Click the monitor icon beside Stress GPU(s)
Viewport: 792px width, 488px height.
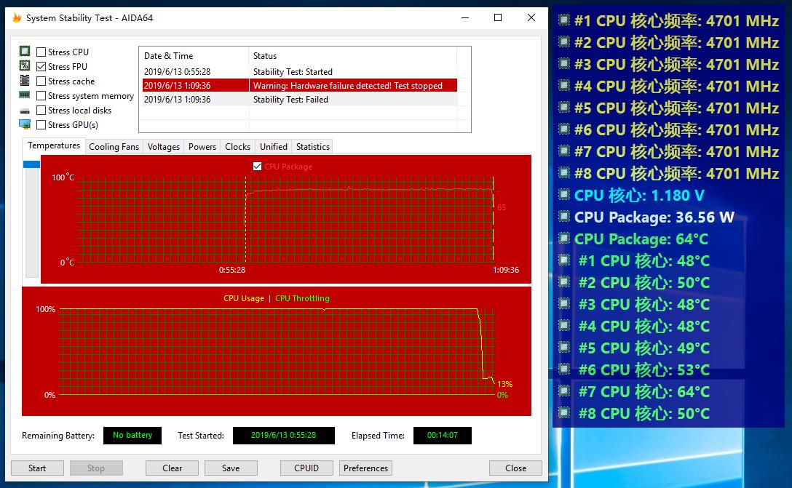click(x=25, y=124)
